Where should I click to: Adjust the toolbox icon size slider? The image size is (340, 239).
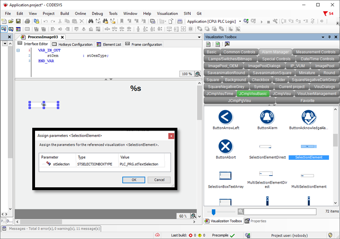pos(213,211)
